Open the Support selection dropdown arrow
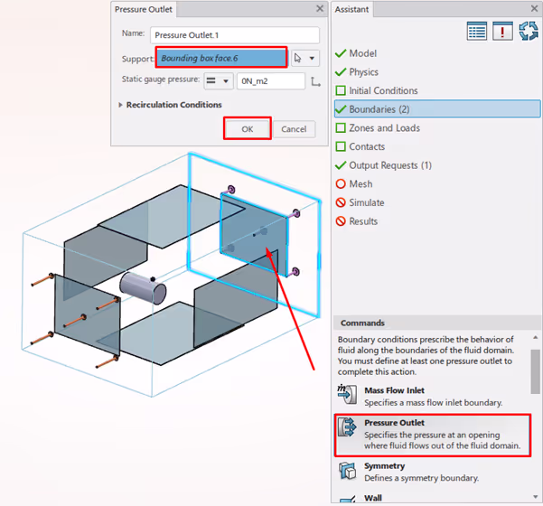This screenshot has width=543, height=506. point(312,58)
